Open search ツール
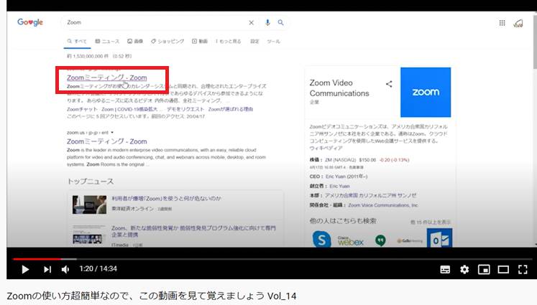 coord(273,42)
